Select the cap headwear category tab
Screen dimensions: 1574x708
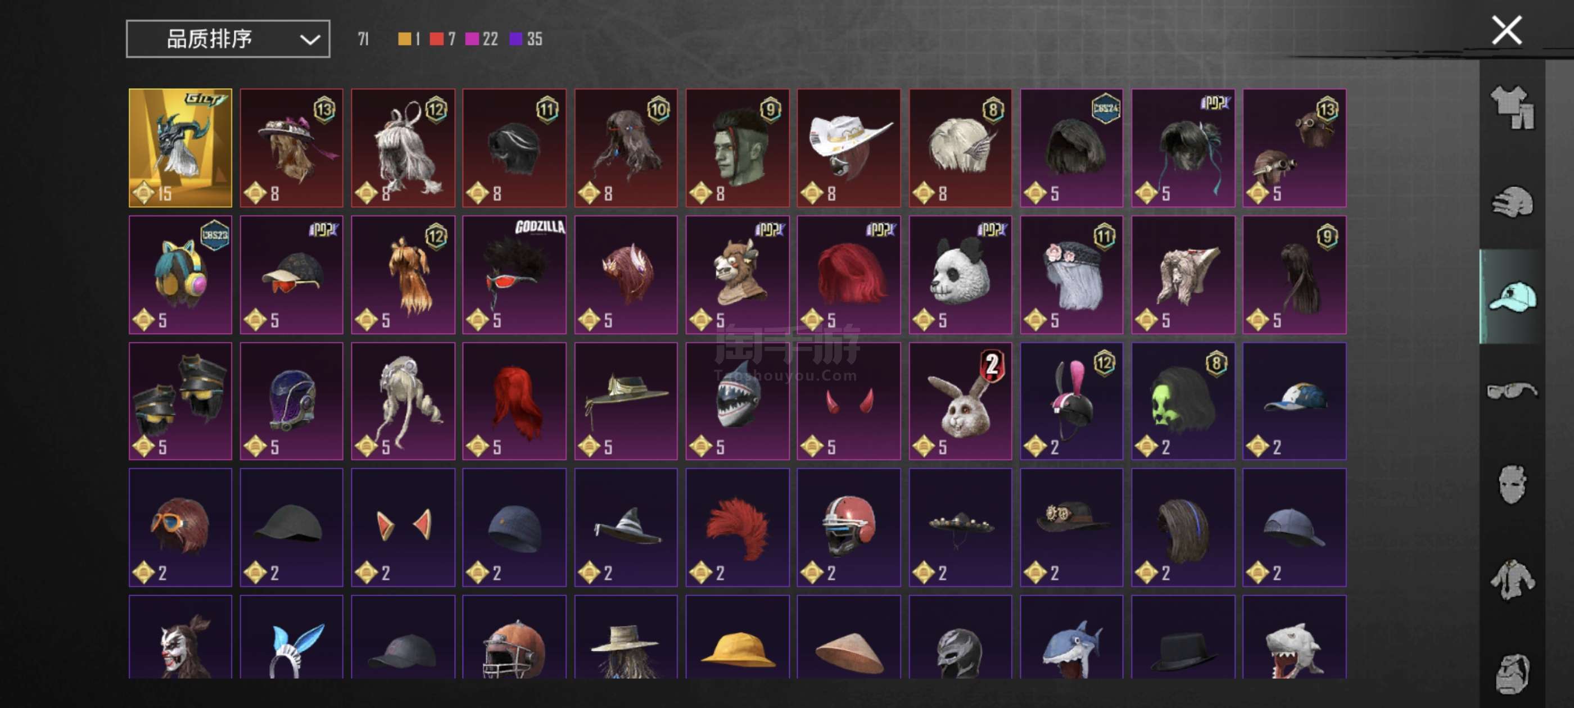1512,297
